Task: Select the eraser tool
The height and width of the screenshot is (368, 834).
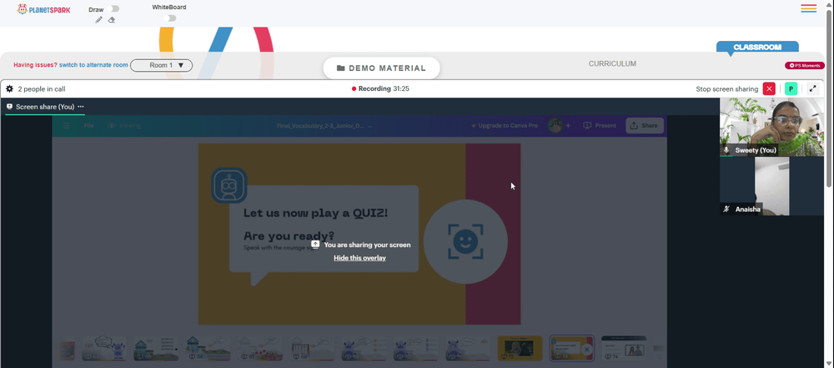Action: (x=112, y=20)
